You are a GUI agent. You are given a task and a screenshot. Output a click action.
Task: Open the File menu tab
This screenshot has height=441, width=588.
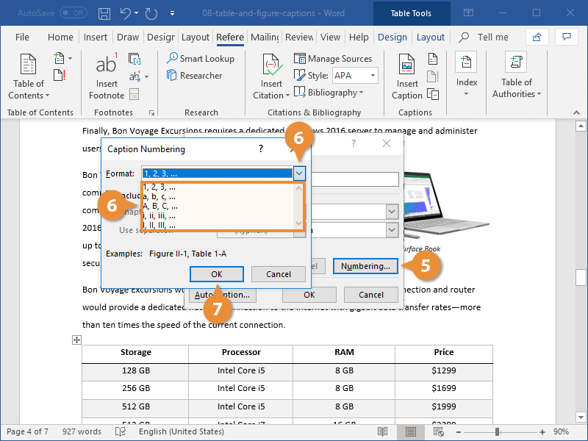click(23, 37)
